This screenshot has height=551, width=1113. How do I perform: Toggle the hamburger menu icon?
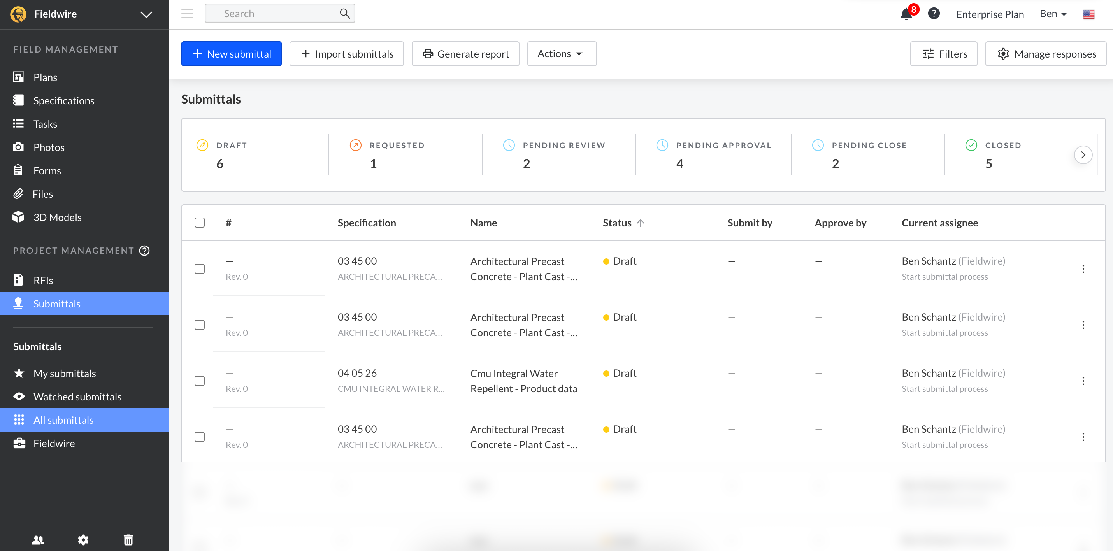tap(187, 13)
